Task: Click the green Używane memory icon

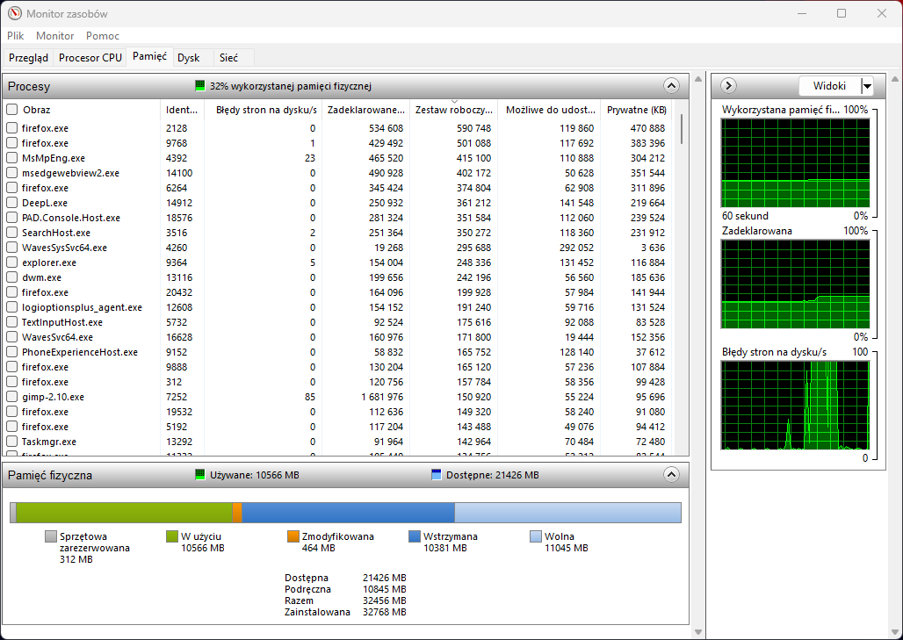Action: [200, 475]
